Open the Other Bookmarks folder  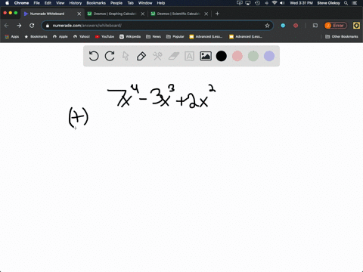[342, 36]
